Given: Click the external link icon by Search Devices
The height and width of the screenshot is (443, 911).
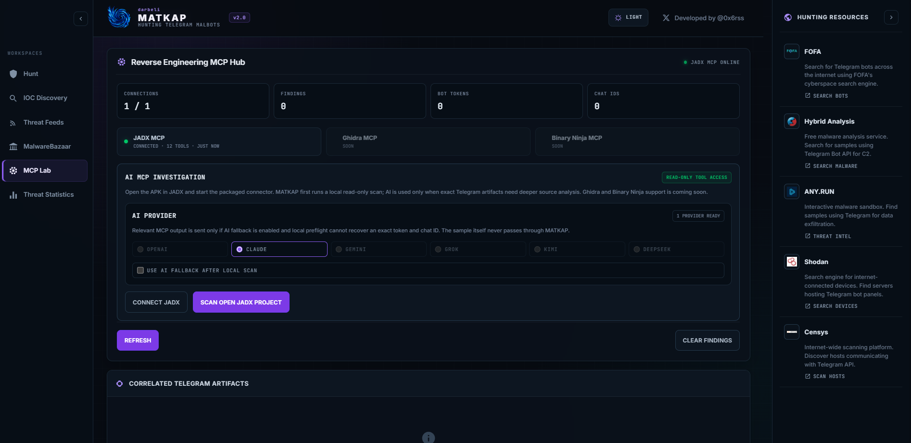Looking at the screenshot, I should coord(808,306).
